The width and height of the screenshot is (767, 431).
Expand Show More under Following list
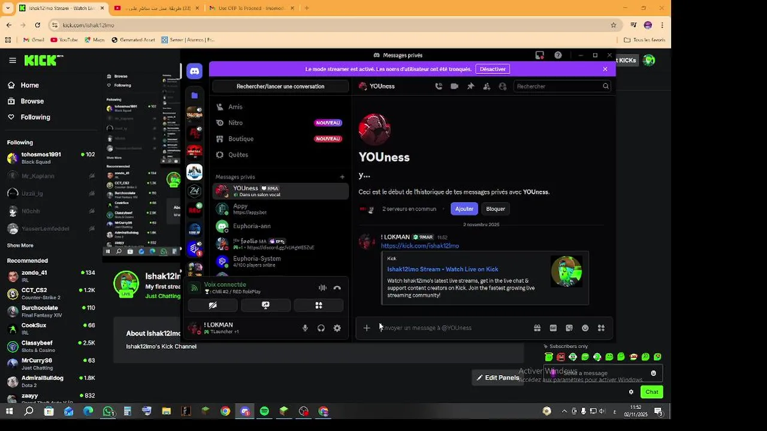(20, 245)
